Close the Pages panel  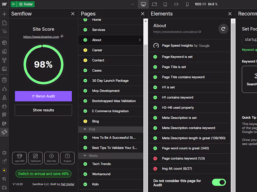tap(143, 14)
